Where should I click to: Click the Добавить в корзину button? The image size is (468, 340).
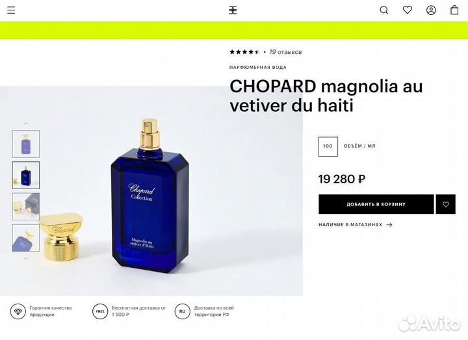pos(376,204)
